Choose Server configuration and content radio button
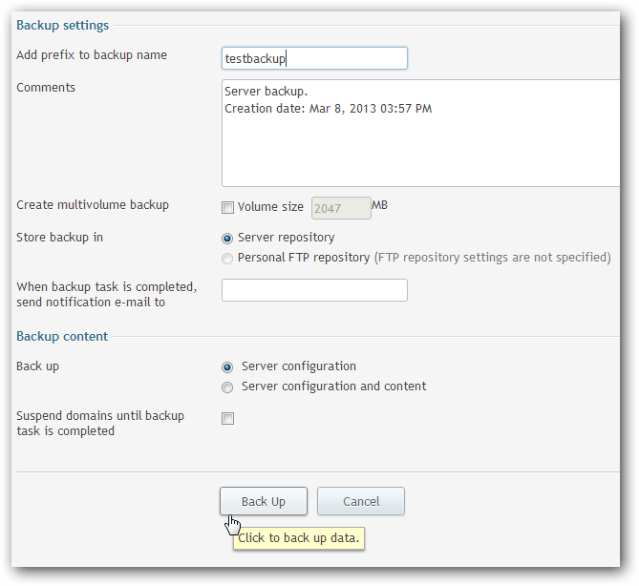 pyautogui.click(x=227, y=387)
